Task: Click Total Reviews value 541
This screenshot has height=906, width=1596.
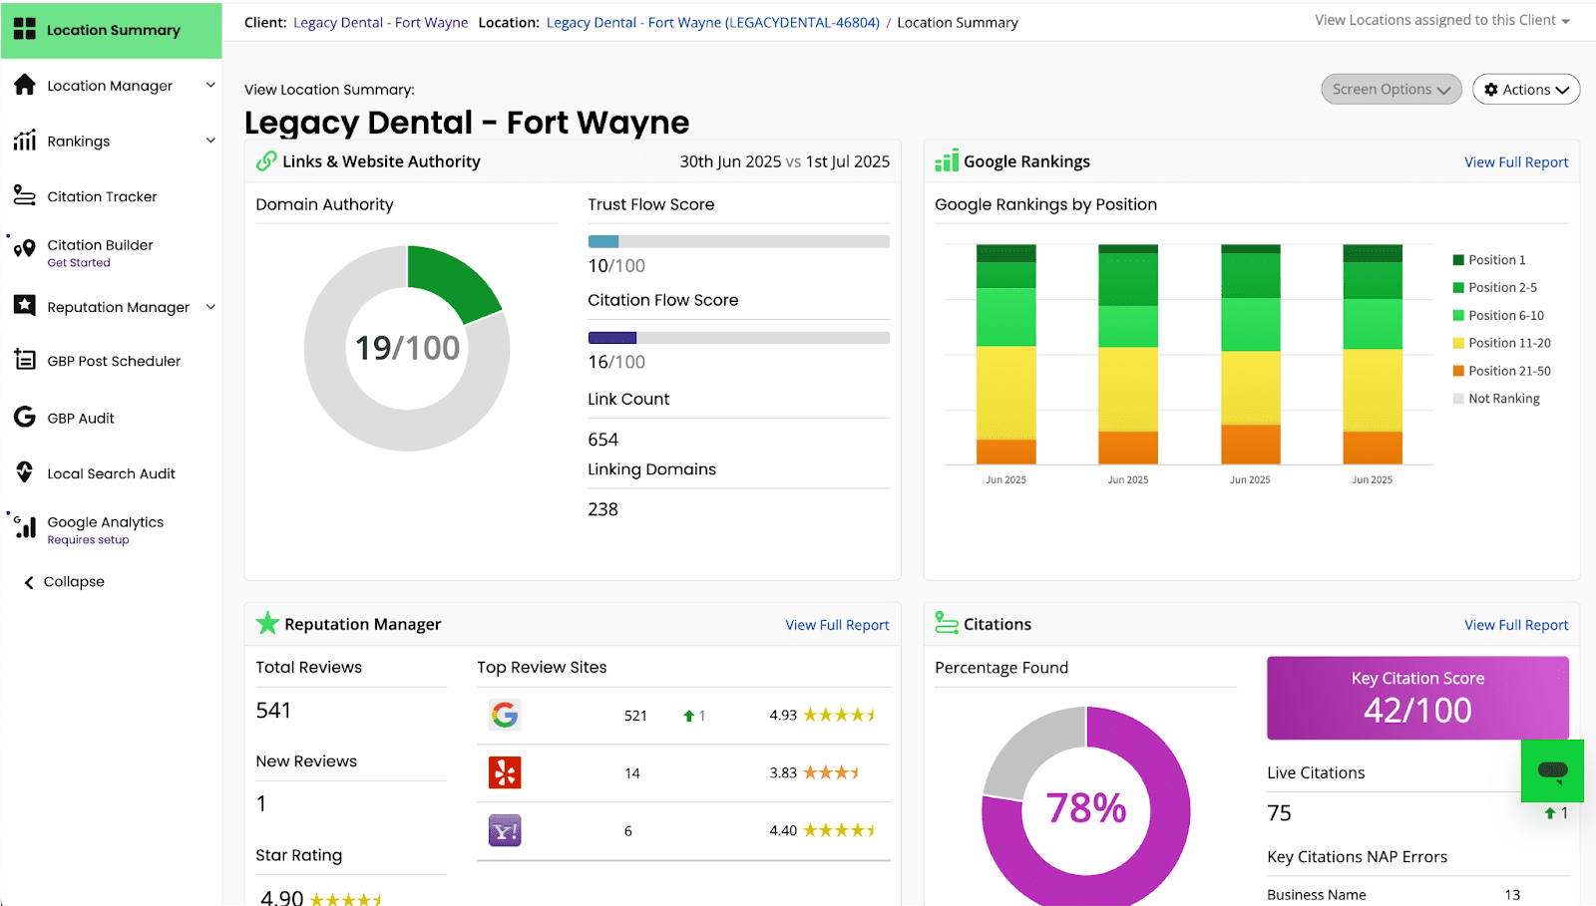Action: [x=273, y=711]
